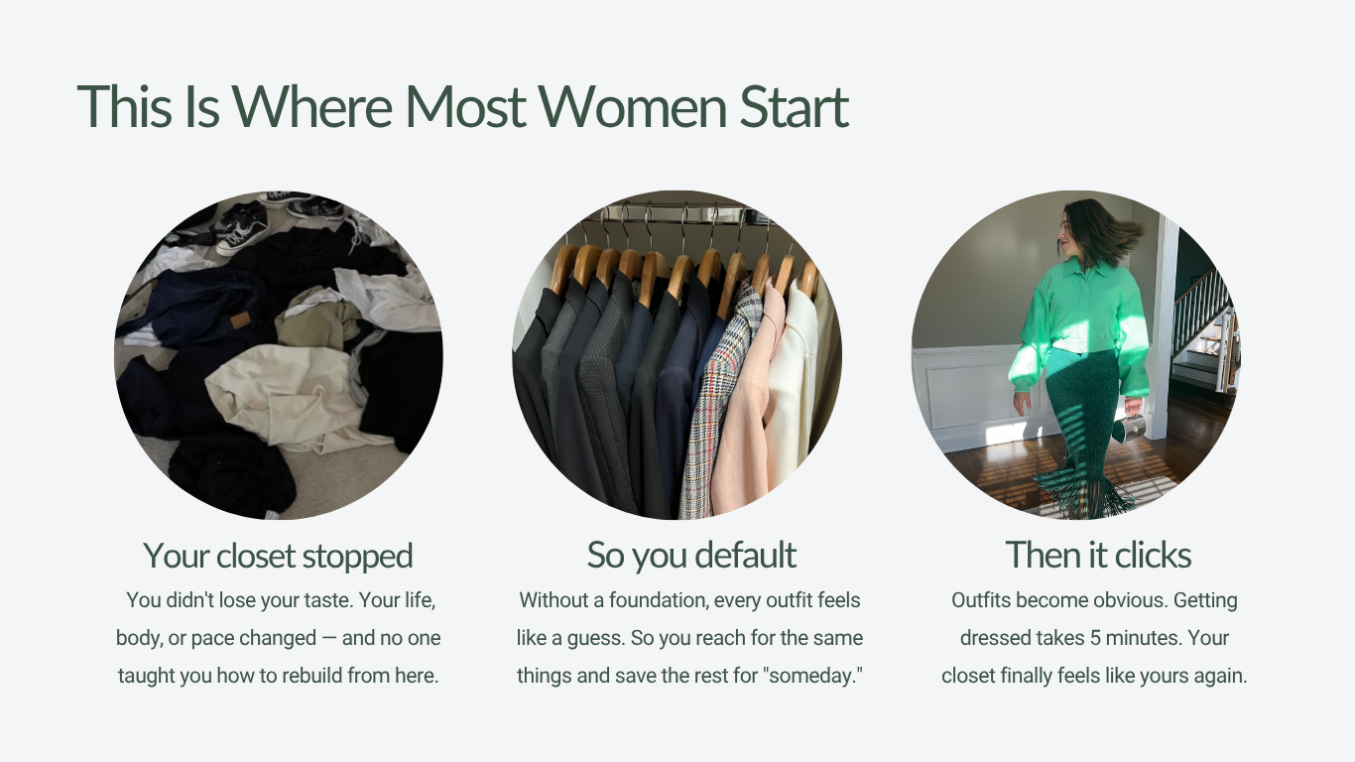Click the paragraph starting 'You didn't lose your taste'
The width and height of the screenshot is (1355, 762).
tap(279, 638)
